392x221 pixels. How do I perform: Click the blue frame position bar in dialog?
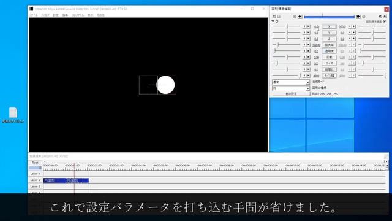(329, 17)
